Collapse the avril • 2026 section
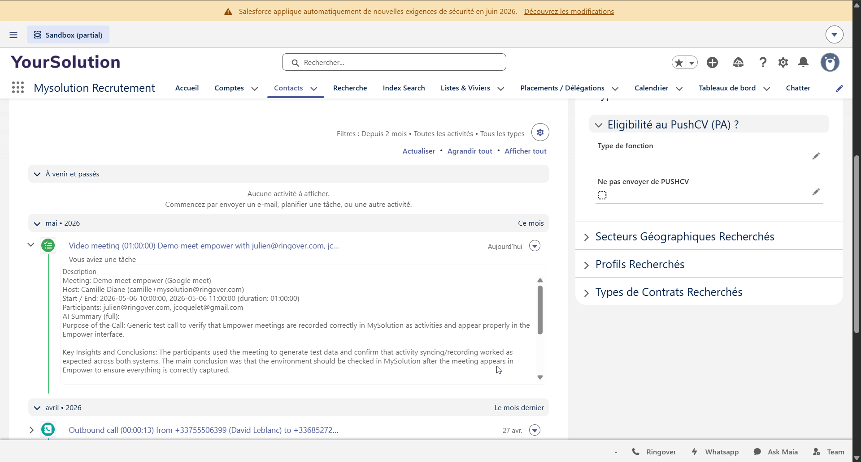 pyautogui.click(x=37, y=408)
